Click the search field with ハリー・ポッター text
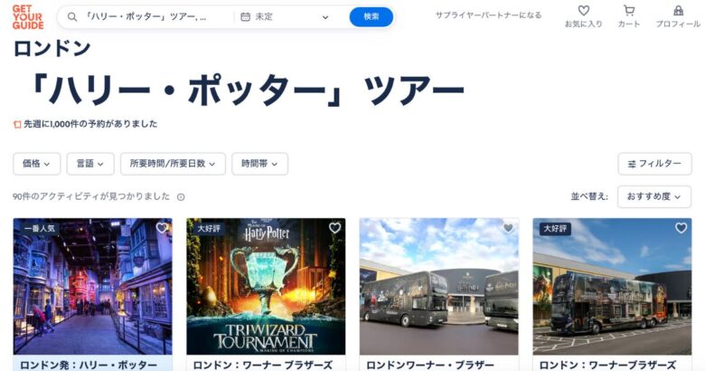 click(x=146, y=17)
